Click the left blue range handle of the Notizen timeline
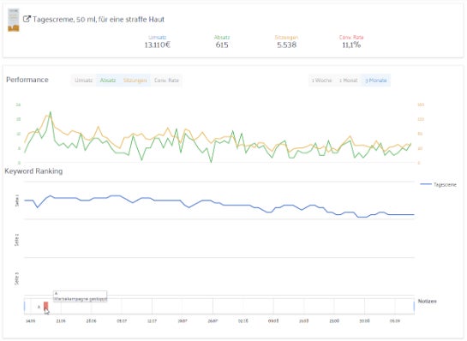Image resolution: width=467 pixels, height=341 pixels. click(25, 307)
